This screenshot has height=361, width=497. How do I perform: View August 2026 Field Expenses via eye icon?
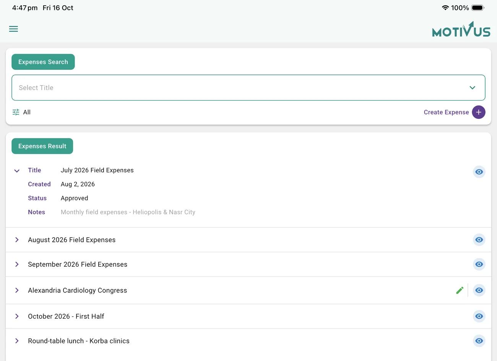pos(479,240)
